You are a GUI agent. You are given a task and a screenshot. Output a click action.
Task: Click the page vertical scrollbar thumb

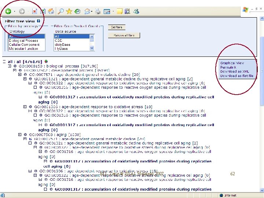pyautogui.click(x=262, y=71)
